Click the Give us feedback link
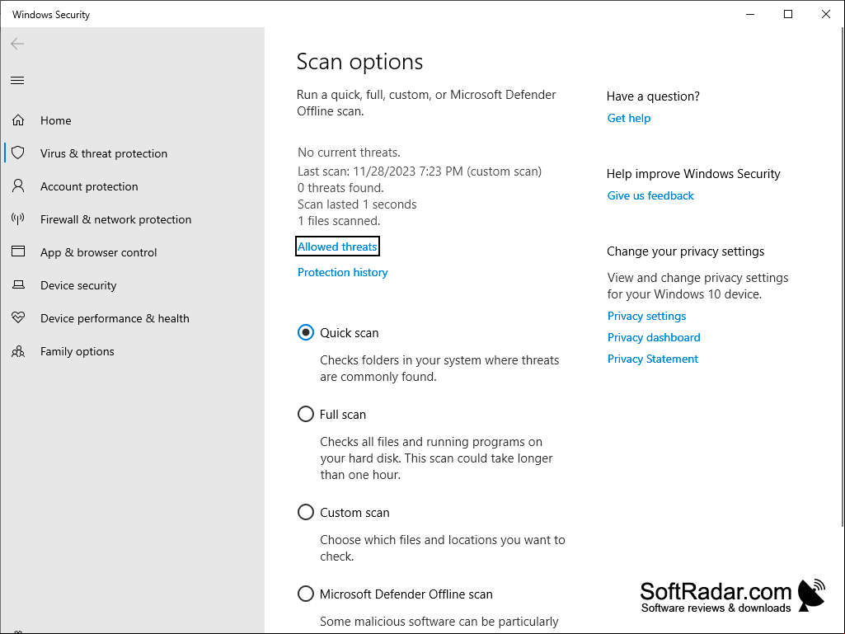845x634 pixels. pos(650,195)
